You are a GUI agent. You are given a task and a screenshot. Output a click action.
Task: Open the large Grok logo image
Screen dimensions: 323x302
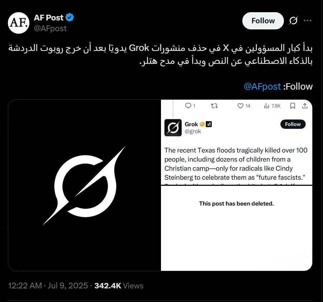coord(85,185)
